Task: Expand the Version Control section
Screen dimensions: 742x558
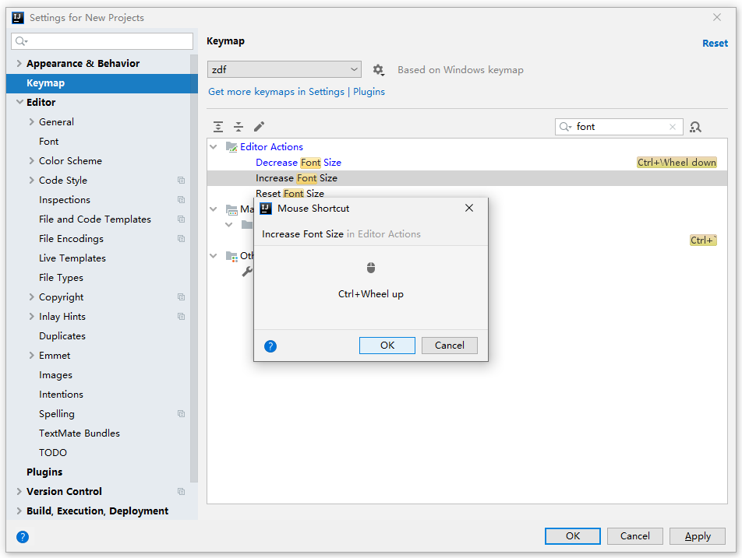Action: 19,491
